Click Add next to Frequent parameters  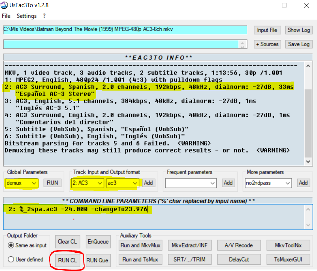click(x=228, y=183)
